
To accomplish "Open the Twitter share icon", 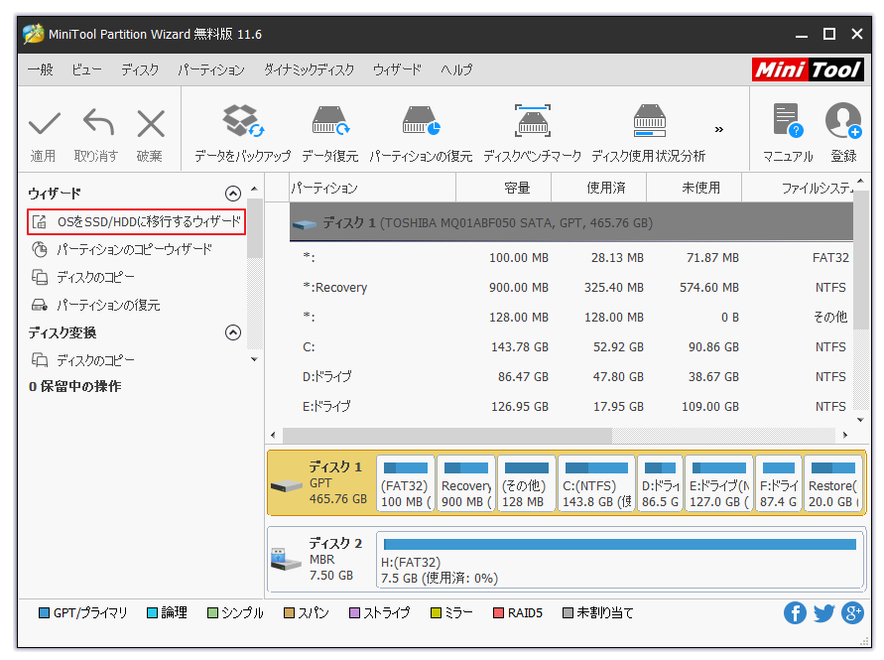I will click(x=823, y=613).
